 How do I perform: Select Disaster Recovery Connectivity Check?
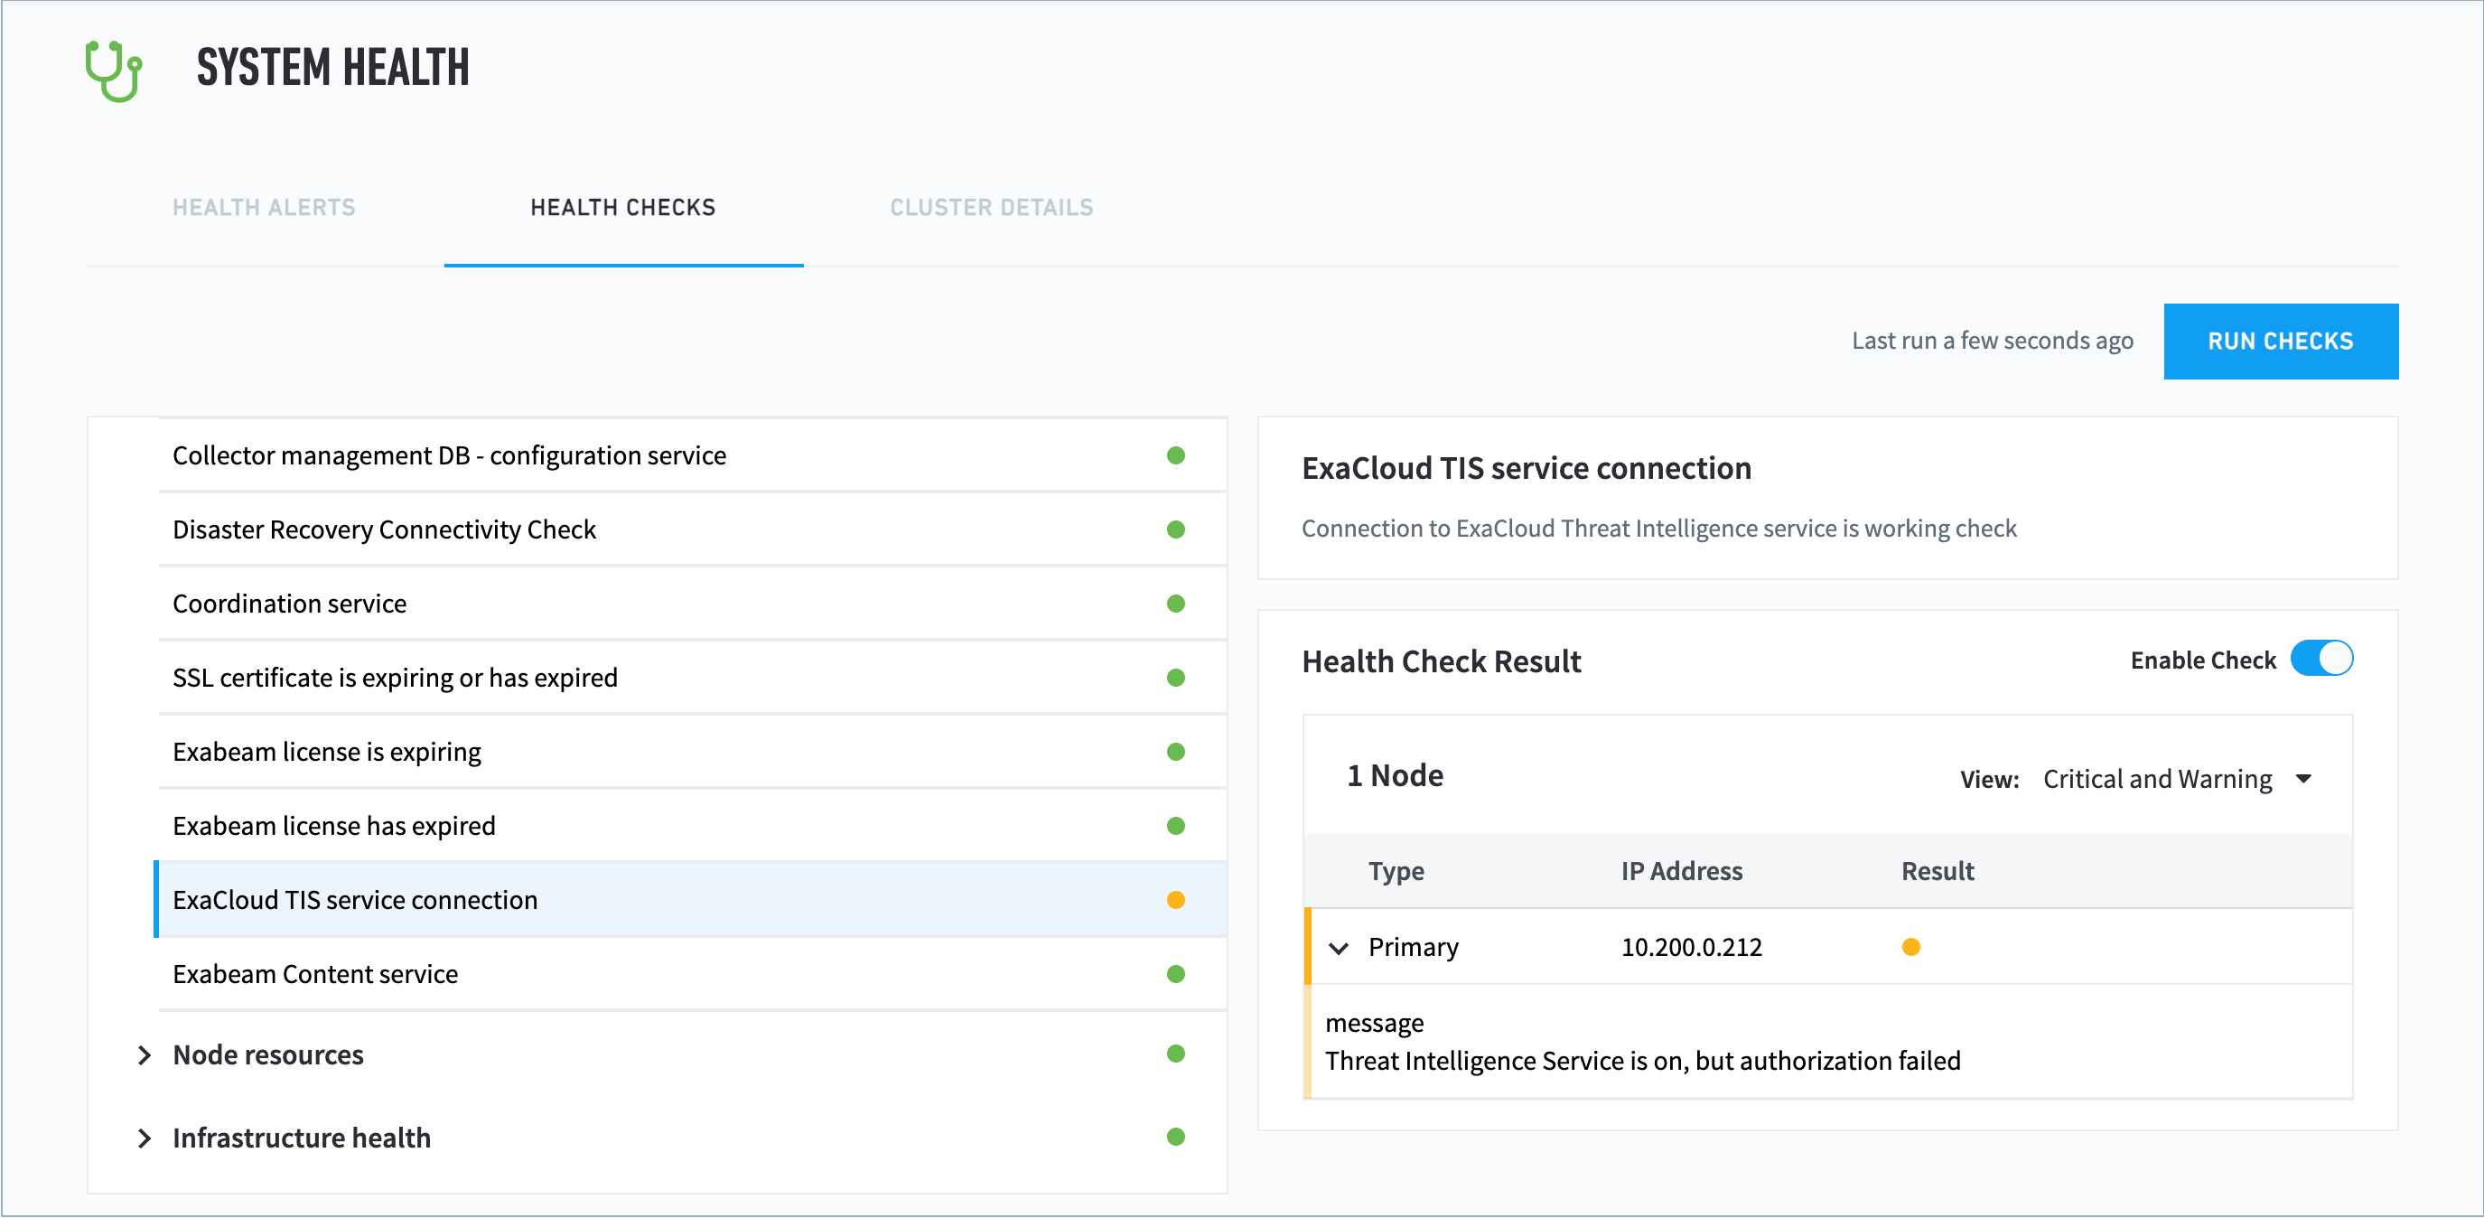pos(691,529)
